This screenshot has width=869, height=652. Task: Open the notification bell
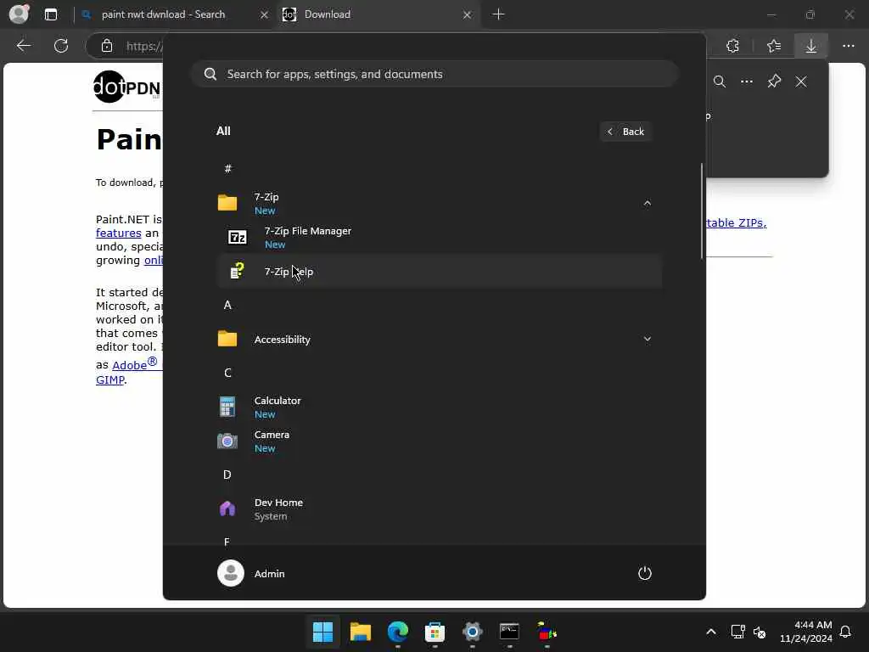click(846, 632)
